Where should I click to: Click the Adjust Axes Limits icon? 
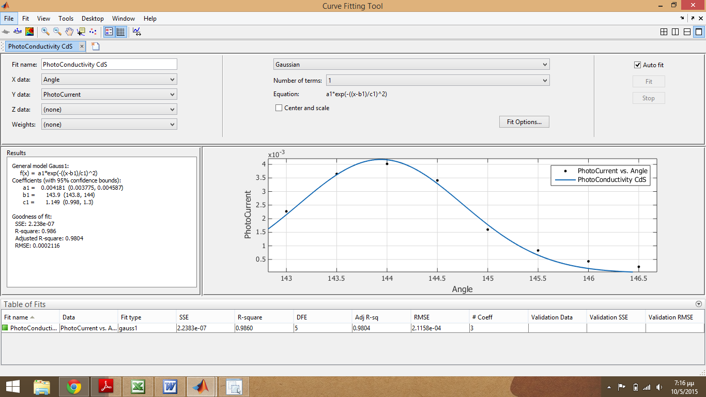pyautogui.click(x=136, y=32)
